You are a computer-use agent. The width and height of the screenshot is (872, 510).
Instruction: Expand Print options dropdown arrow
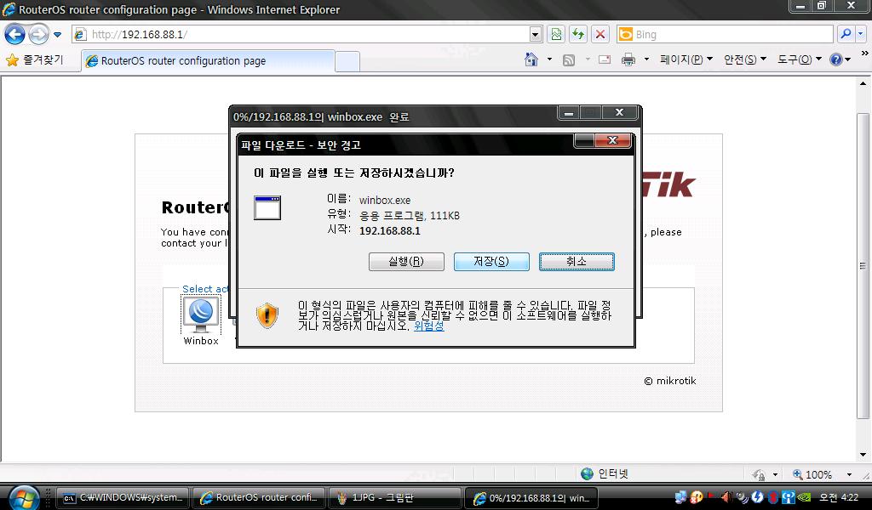(x=646, y=59)
